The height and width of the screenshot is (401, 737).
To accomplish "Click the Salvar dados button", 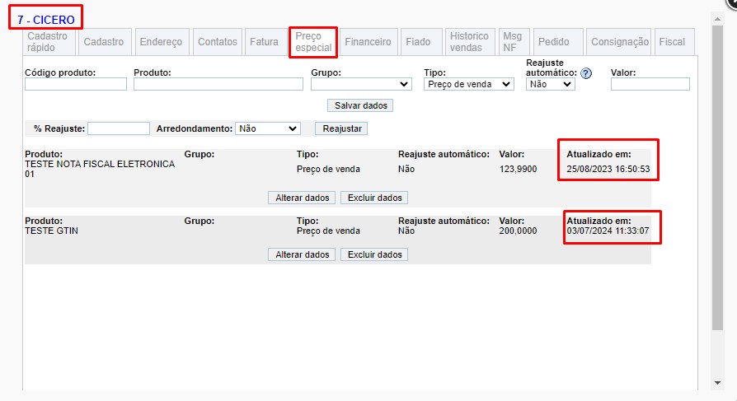I will pyautogui.click(x=360, y=105).
